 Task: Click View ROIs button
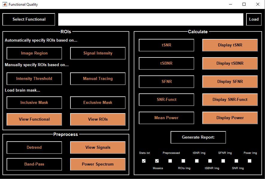(98, 119)
